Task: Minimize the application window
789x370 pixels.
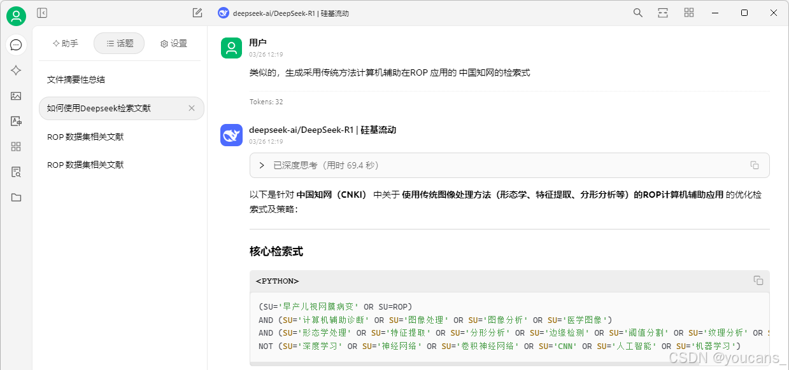Action: pos(715,13)
